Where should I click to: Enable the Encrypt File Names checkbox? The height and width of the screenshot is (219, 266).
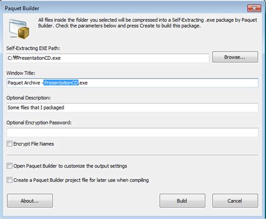coord(10,144)
